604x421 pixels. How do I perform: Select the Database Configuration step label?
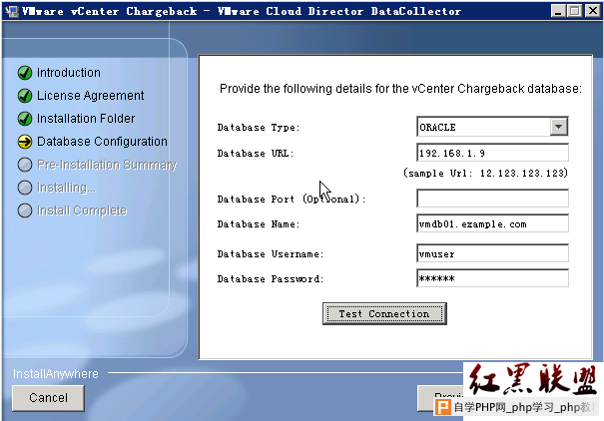[102, 142]
